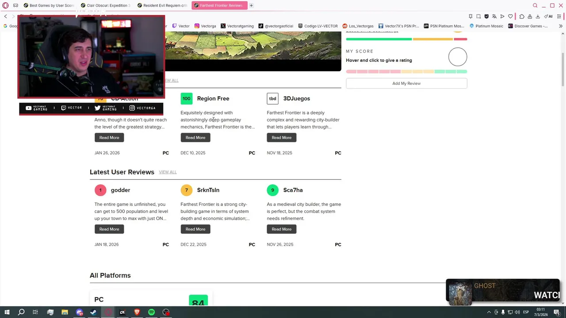This screenshot has width=566, height=318.
Task: Open the notification center icon
Action: coord(557,312)
